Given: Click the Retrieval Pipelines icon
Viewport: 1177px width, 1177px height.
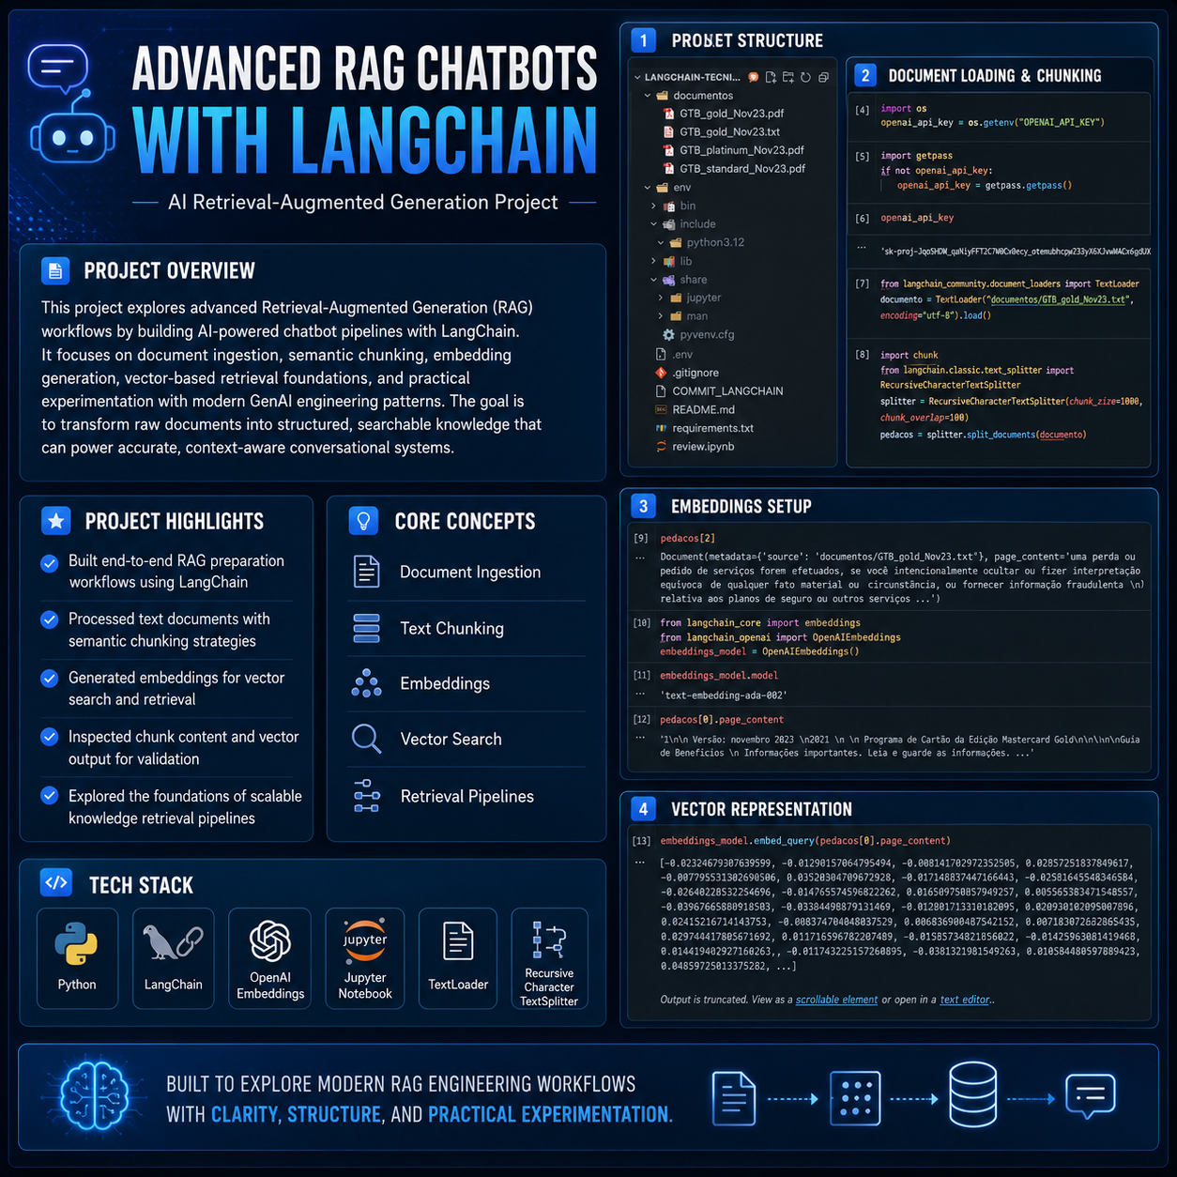Looking at the screenshot, I should coord(366,796).
